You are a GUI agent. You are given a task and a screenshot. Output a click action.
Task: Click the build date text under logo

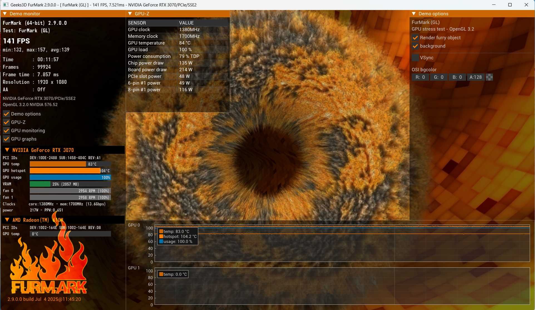(x=44, y=299)
